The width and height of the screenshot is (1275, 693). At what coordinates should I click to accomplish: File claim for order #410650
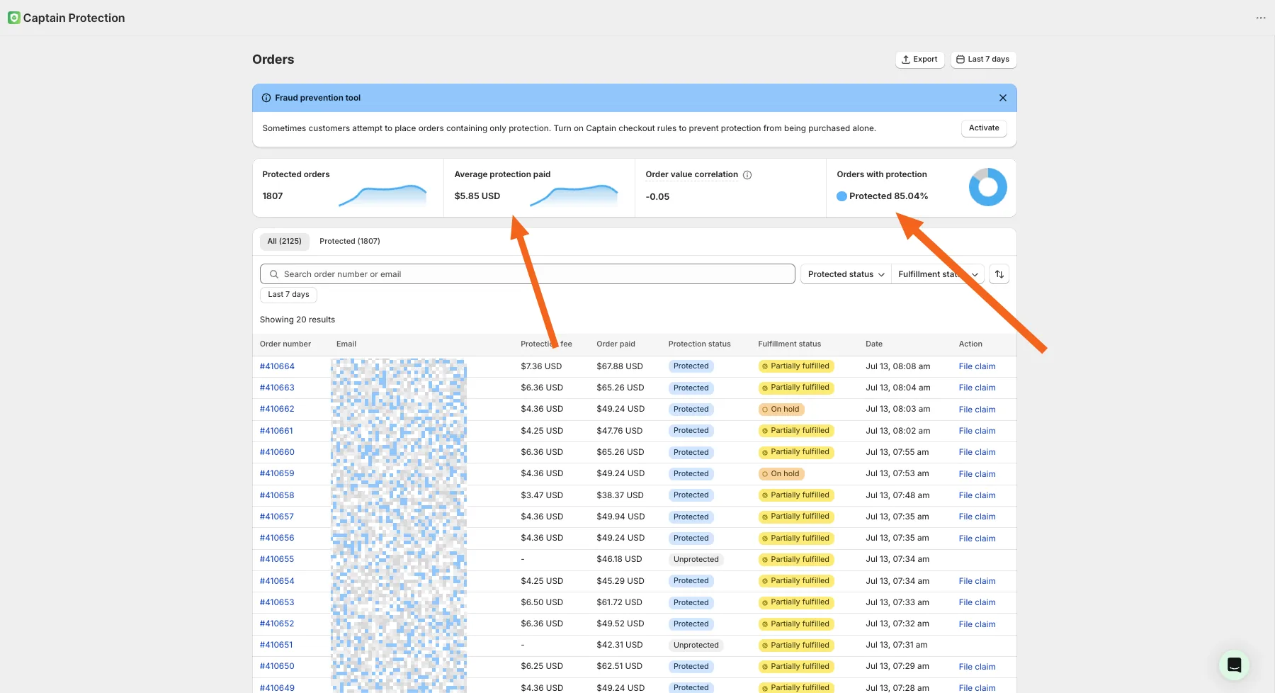point(977,667)
